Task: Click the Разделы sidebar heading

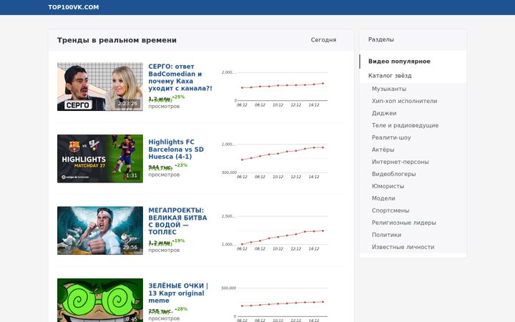Action: pyautogui.click(x=381, y=39)
